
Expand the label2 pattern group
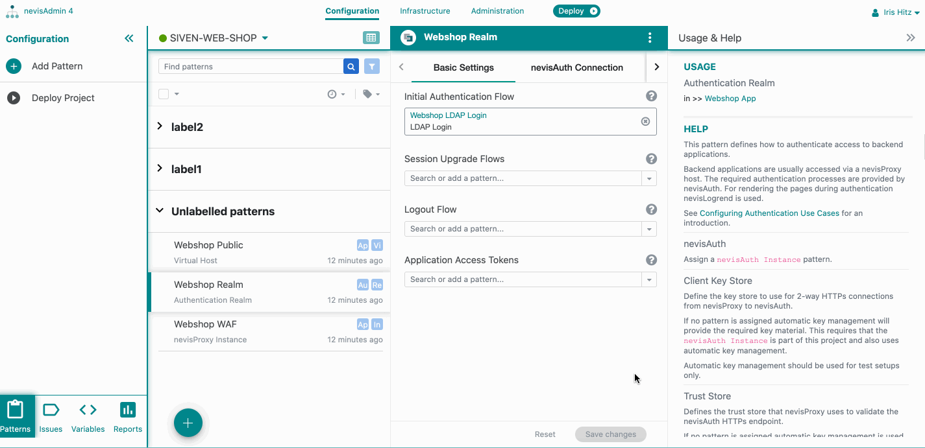(x=160, y=127)
